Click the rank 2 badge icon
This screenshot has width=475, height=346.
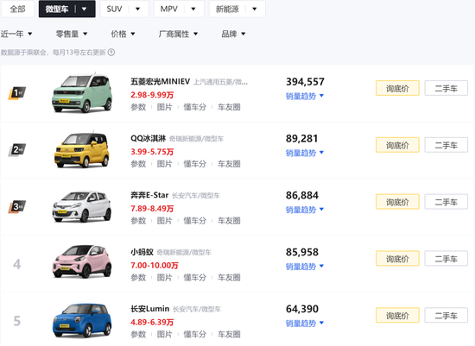17,149
